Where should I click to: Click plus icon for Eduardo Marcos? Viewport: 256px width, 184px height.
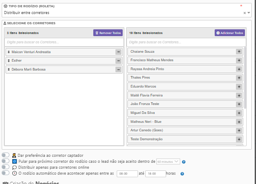tap(239, 86)
